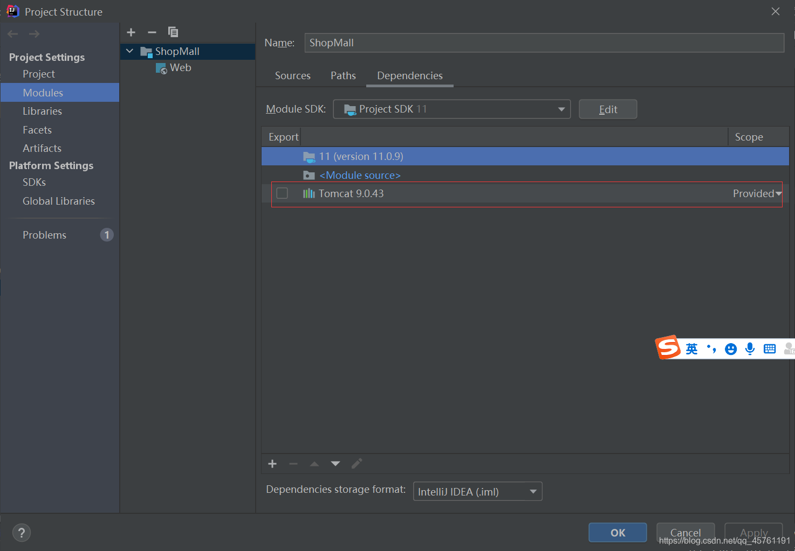Click the back navigation arrow

tap(13, 34)
